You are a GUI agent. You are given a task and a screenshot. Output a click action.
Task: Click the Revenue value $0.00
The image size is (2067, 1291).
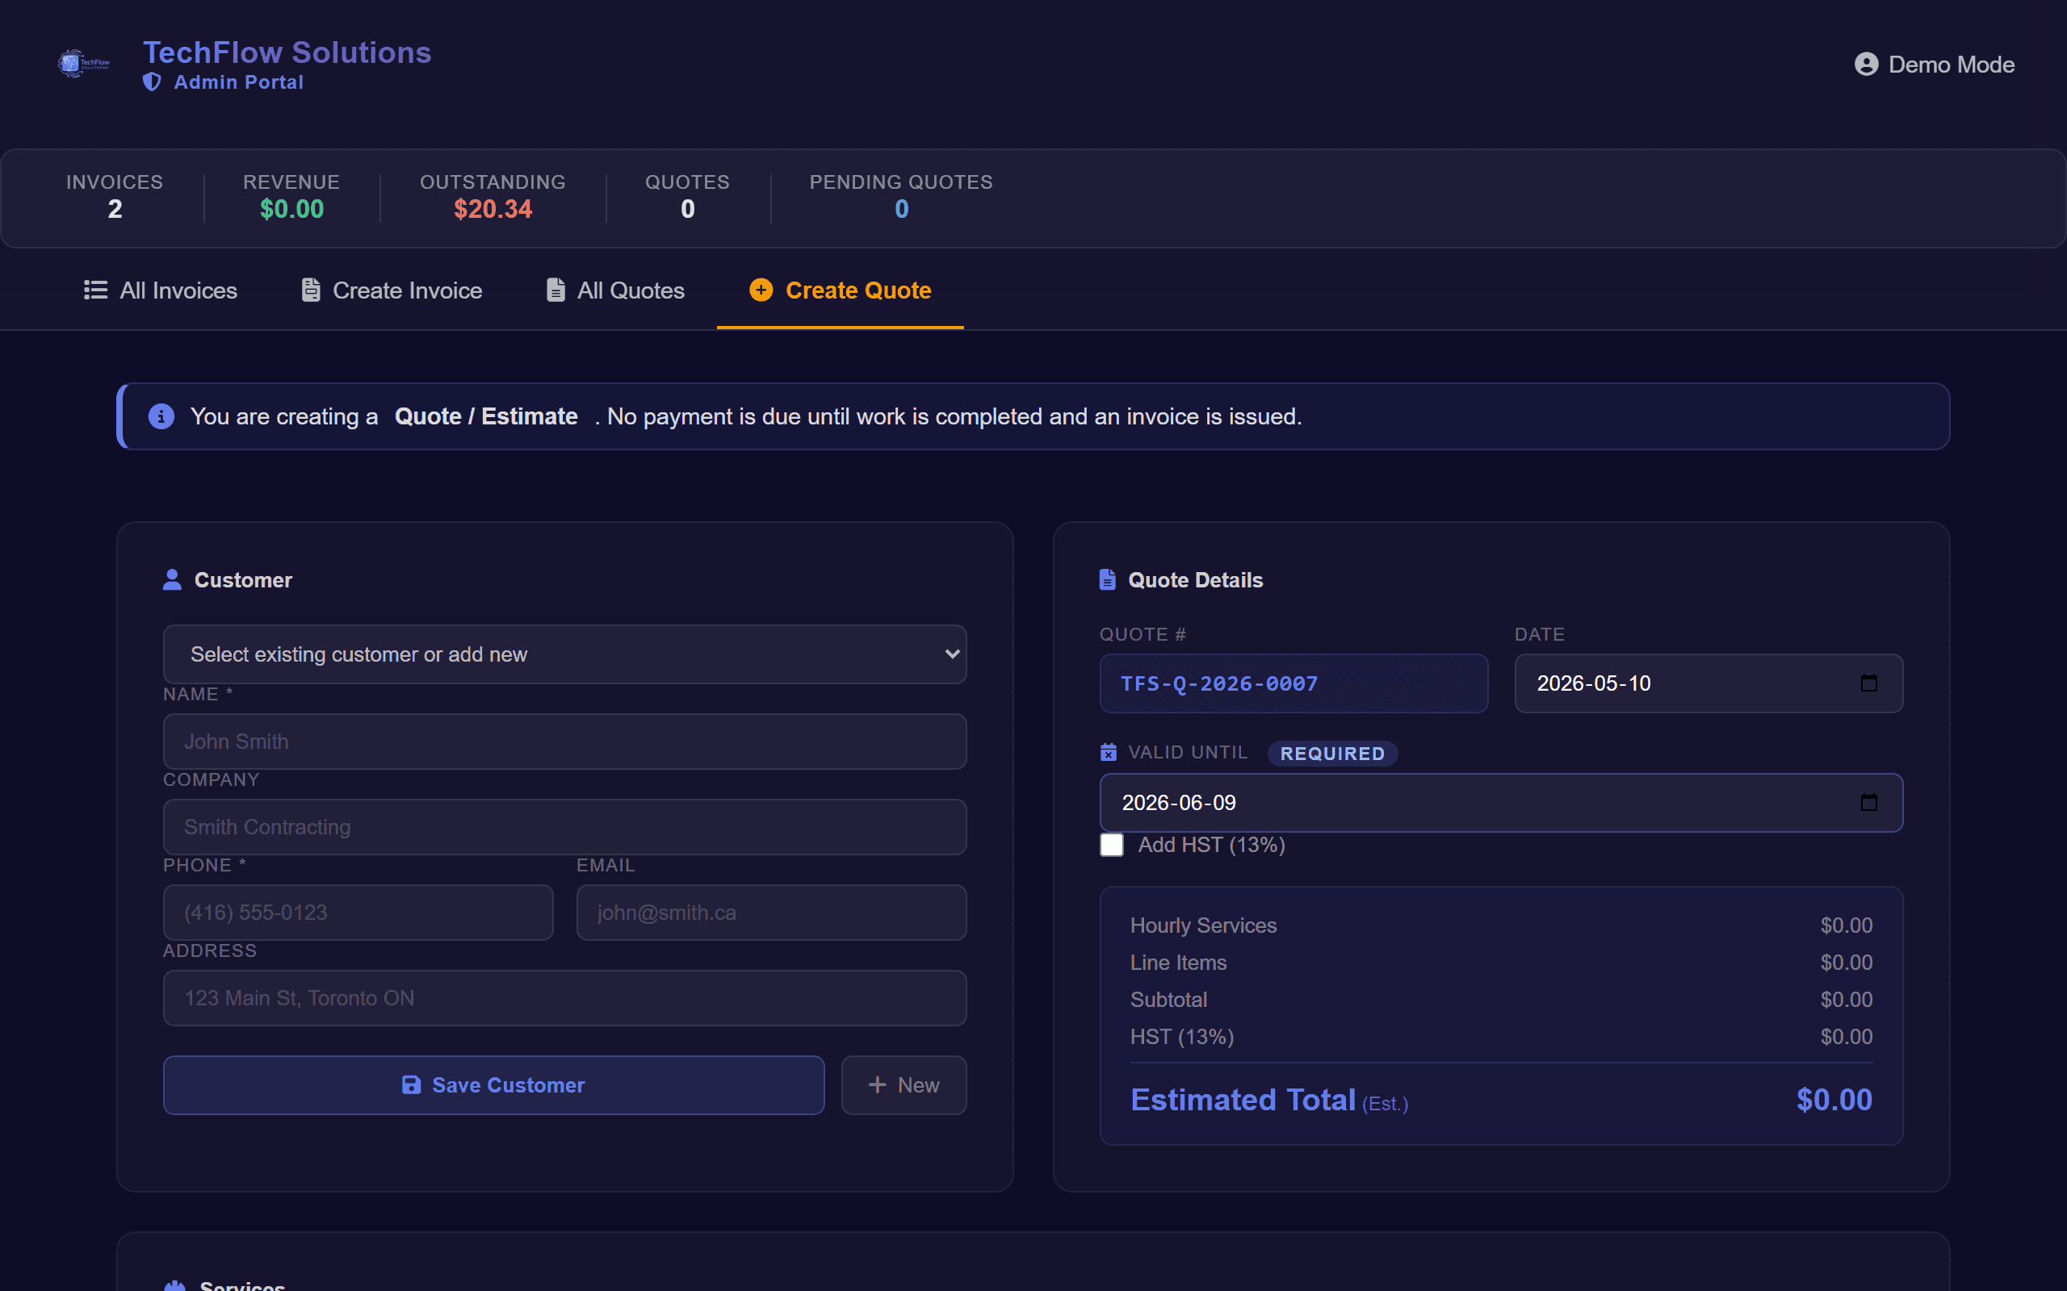[x=291, y=209]
